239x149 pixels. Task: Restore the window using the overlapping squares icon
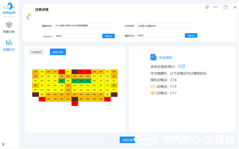click(225, 7)
